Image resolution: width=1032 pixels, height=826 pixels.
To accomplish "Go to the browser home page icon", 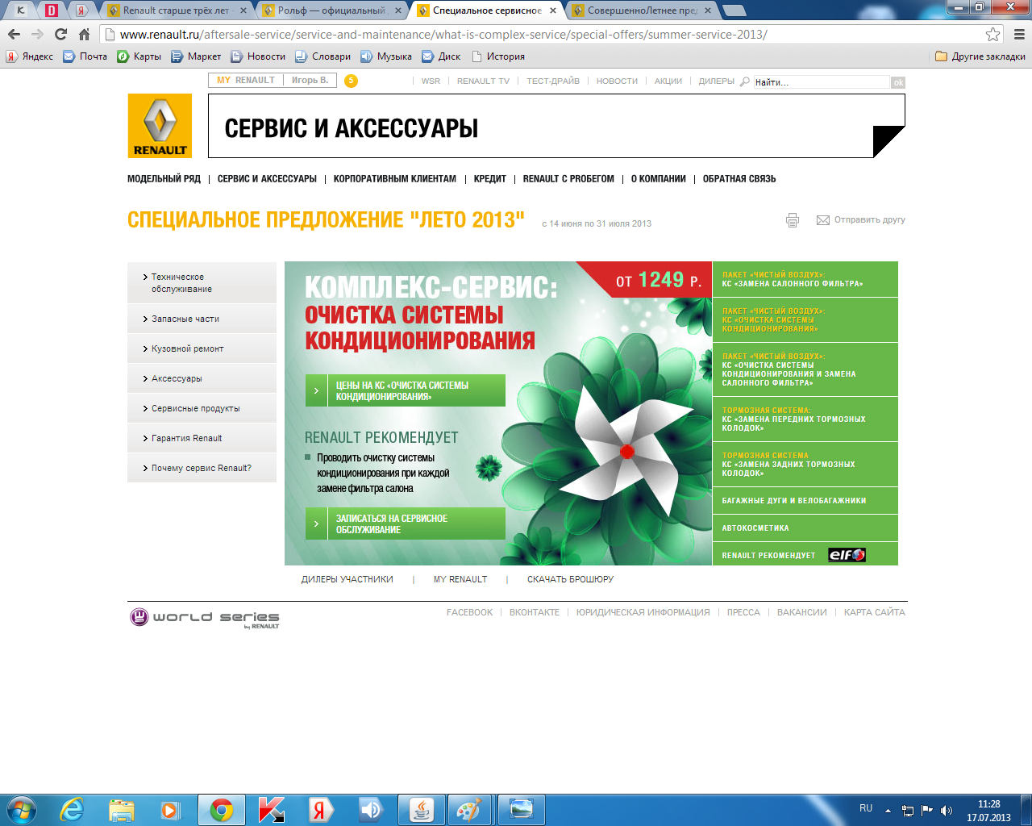I will (84, 34).
